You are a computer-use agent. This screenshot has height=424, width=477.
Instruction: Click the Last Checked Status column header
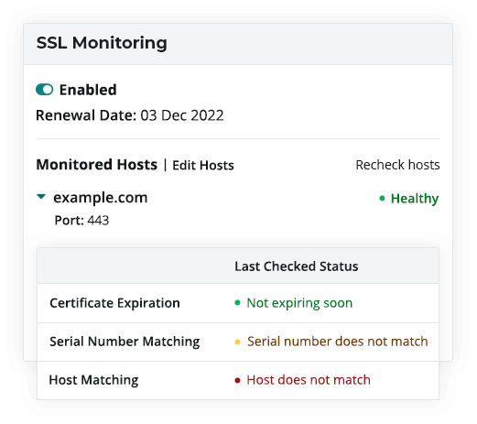click(297, 266)
